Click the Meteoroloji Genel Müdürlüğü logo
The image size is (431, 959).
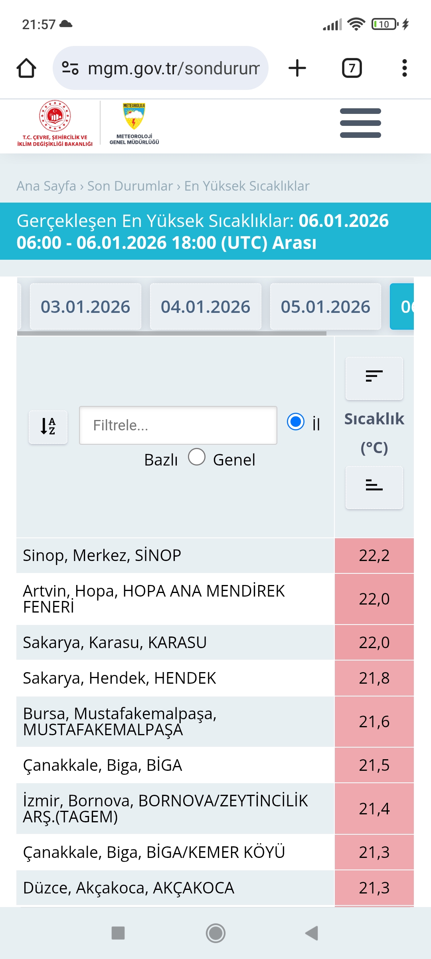(x=134, y=123)
